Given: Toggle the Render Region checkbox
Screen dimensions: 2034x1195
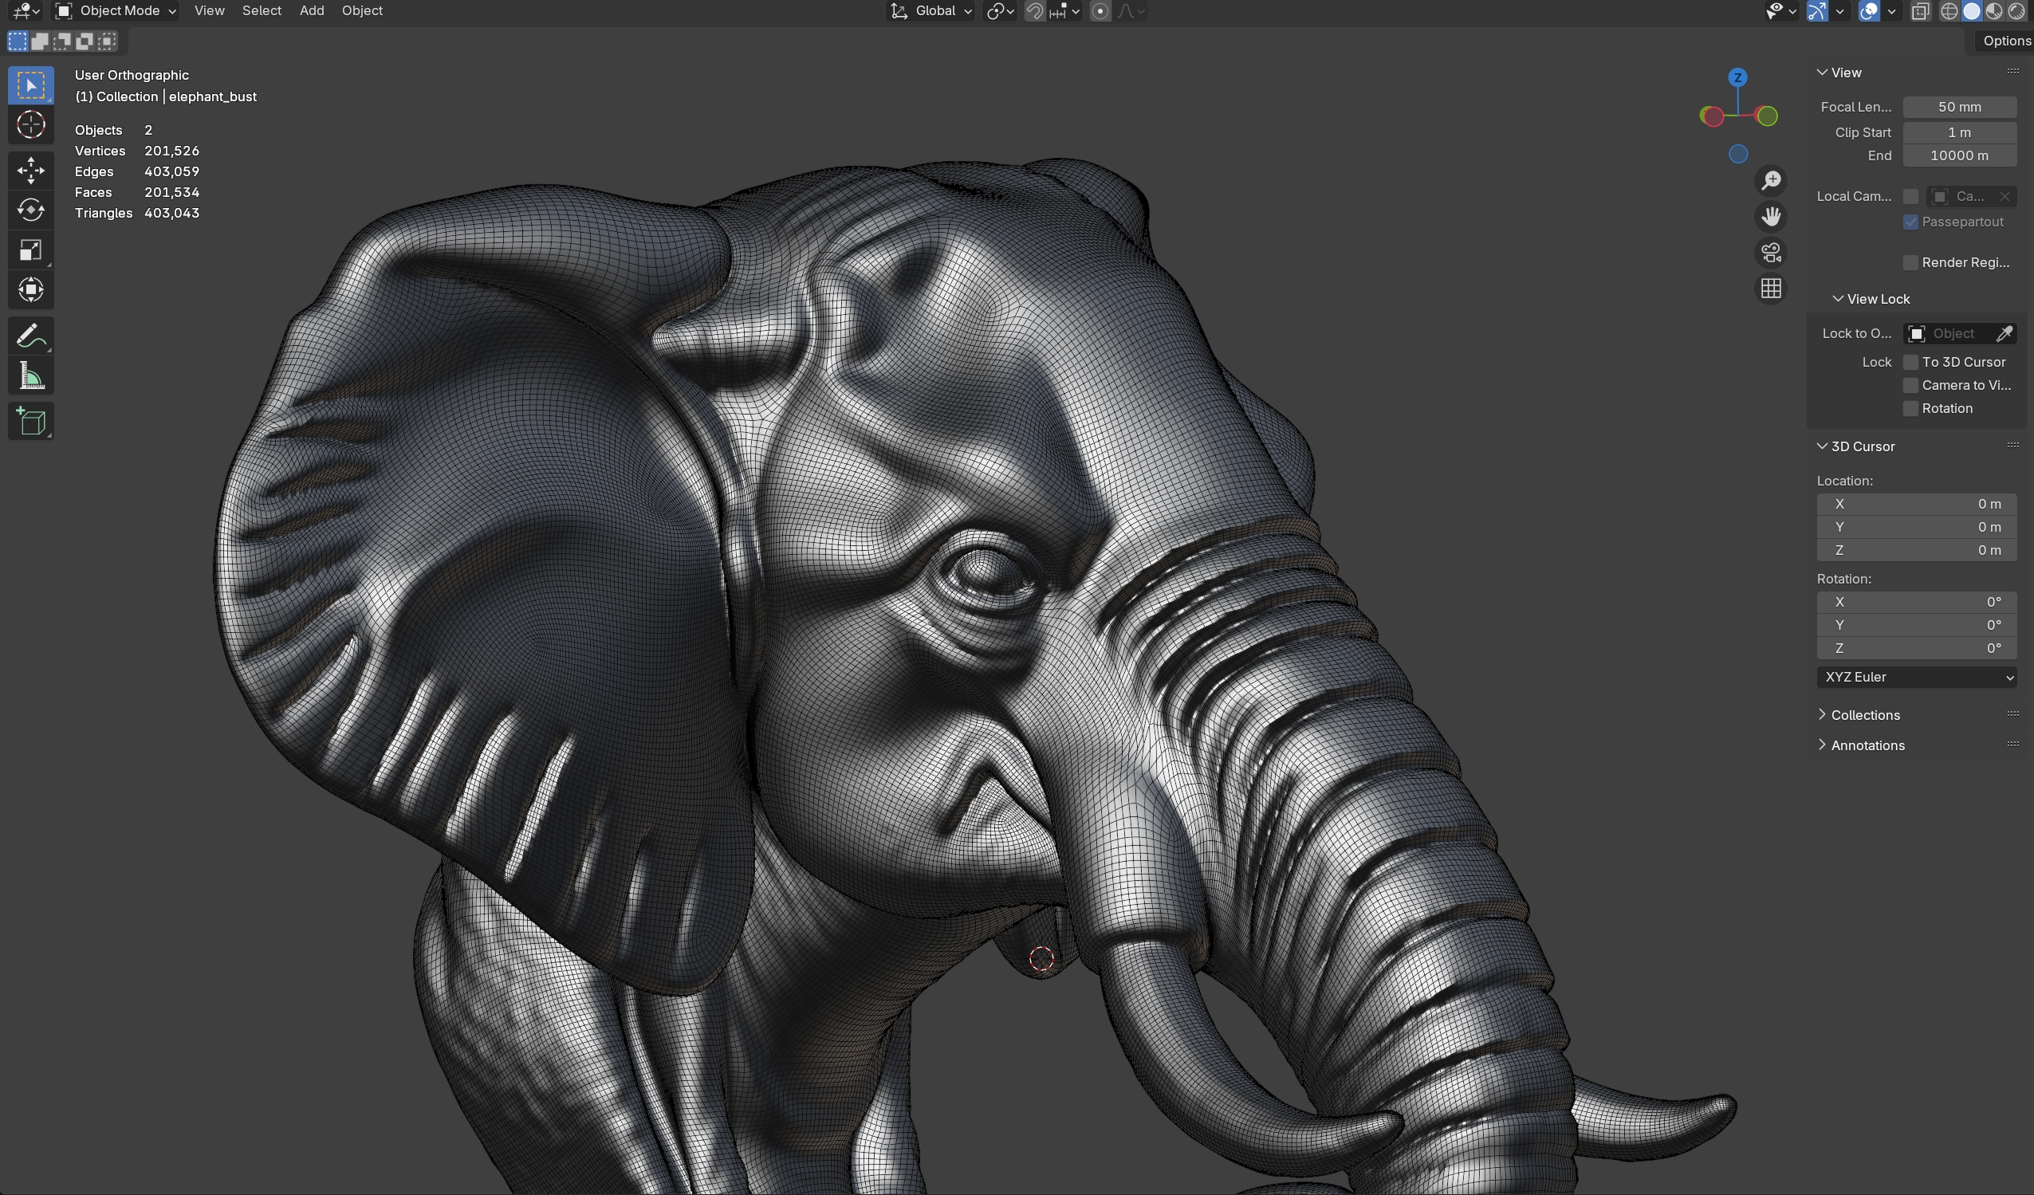Looking at the screenshot, I should pos(1910,263).
